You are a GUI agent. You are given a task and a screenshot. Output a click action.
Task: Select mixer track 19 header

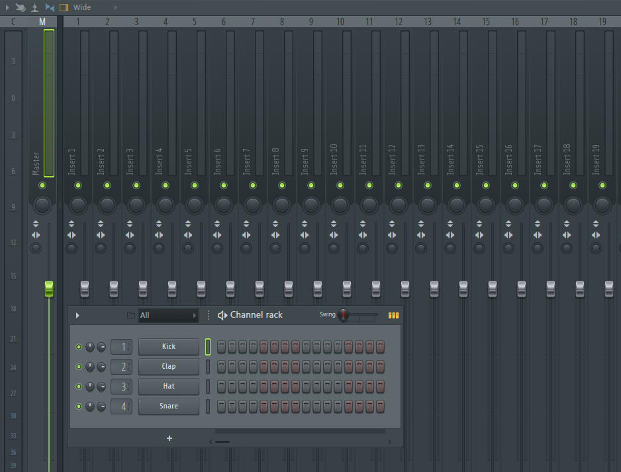coord(602,22)
